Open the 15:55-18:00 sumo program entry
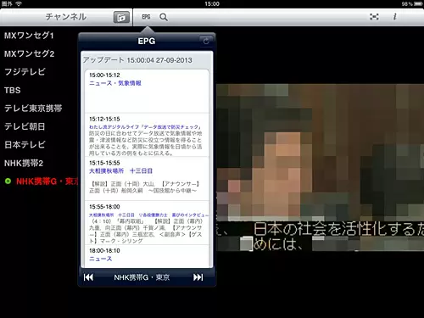 pos(147,223)
